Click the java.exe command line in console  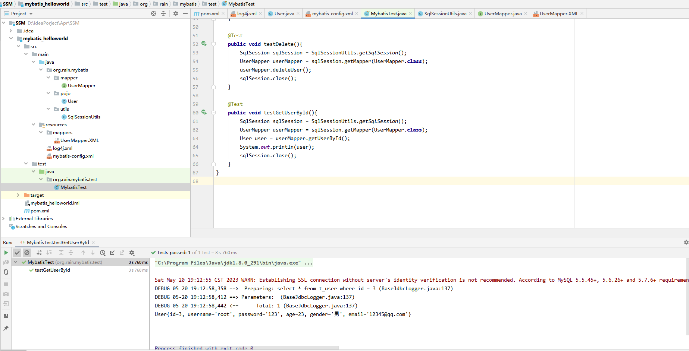(x=234, y=263)
